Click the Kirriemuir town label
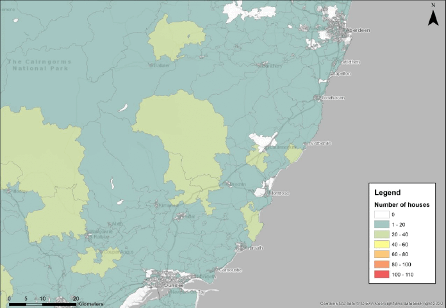 169,205
